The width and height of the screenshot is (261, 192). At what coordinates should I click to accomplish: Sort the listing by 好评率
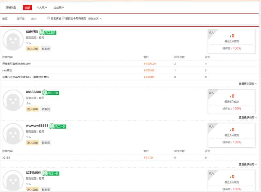[x=21, y=19]
